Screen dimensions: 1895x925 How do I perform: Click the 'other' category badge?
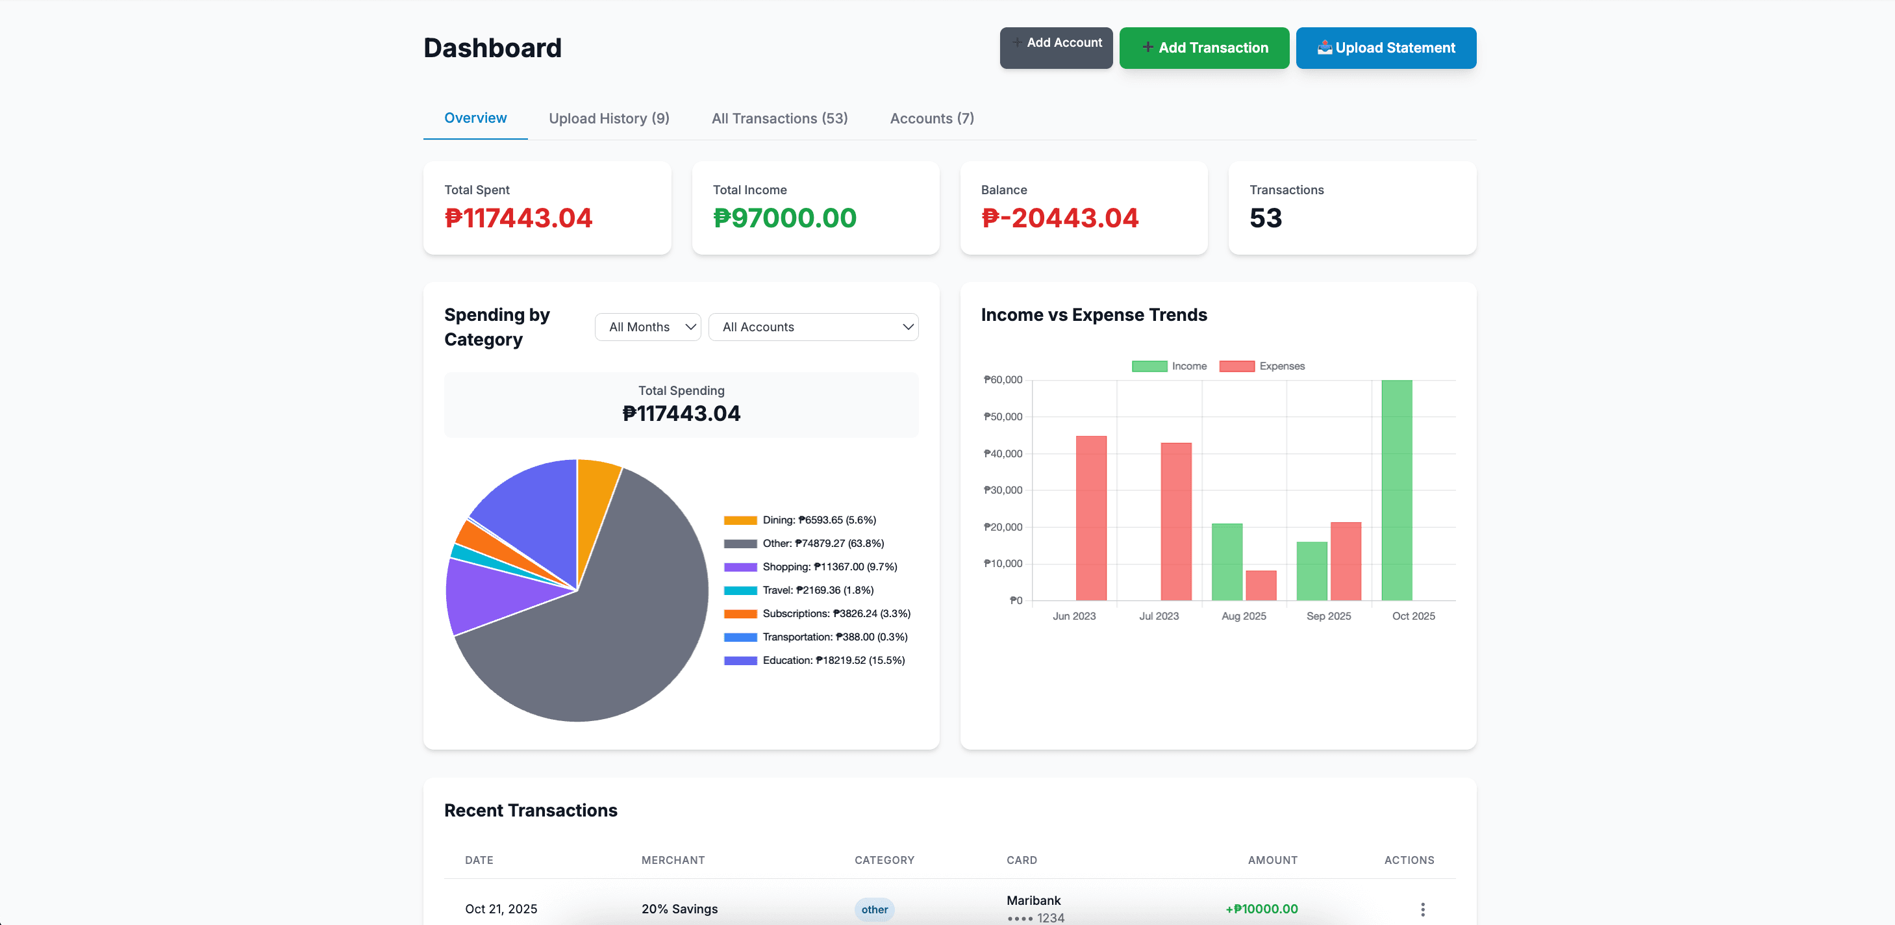[x=874, y=909]
